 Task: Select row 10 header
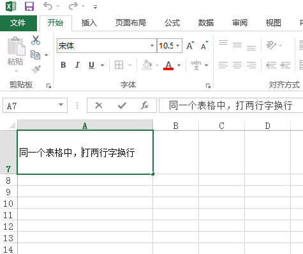point(8,204)
